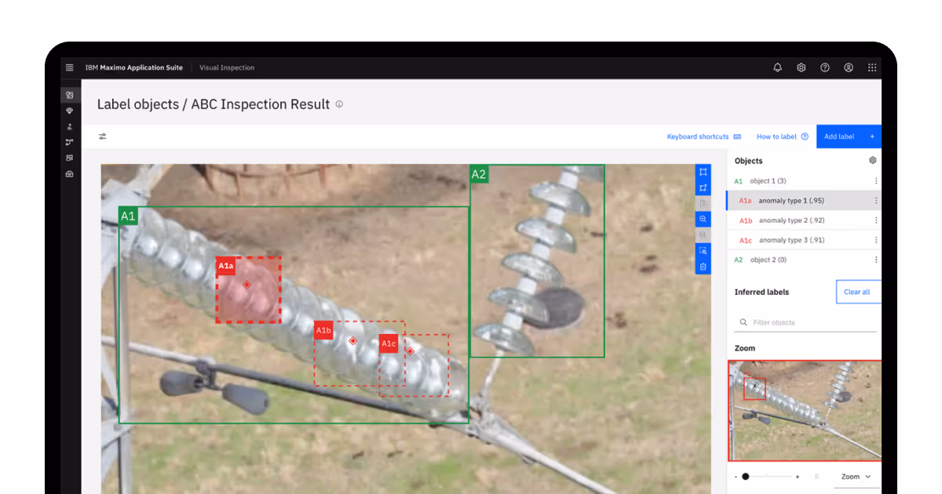Image resolution: width=942 pixels, height=494 pixels.
Task: Click the Add label button
Action: point(849,136)
